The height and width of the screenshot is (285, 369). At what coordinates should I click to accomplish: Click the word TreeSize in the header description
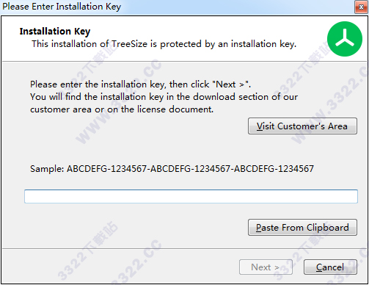coord(130,44)
